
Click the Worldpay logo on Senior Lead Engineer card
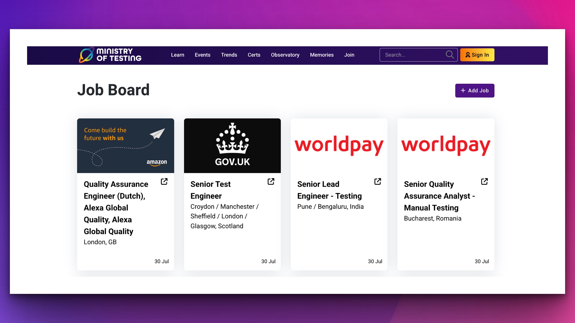click(x=339, y=146)
